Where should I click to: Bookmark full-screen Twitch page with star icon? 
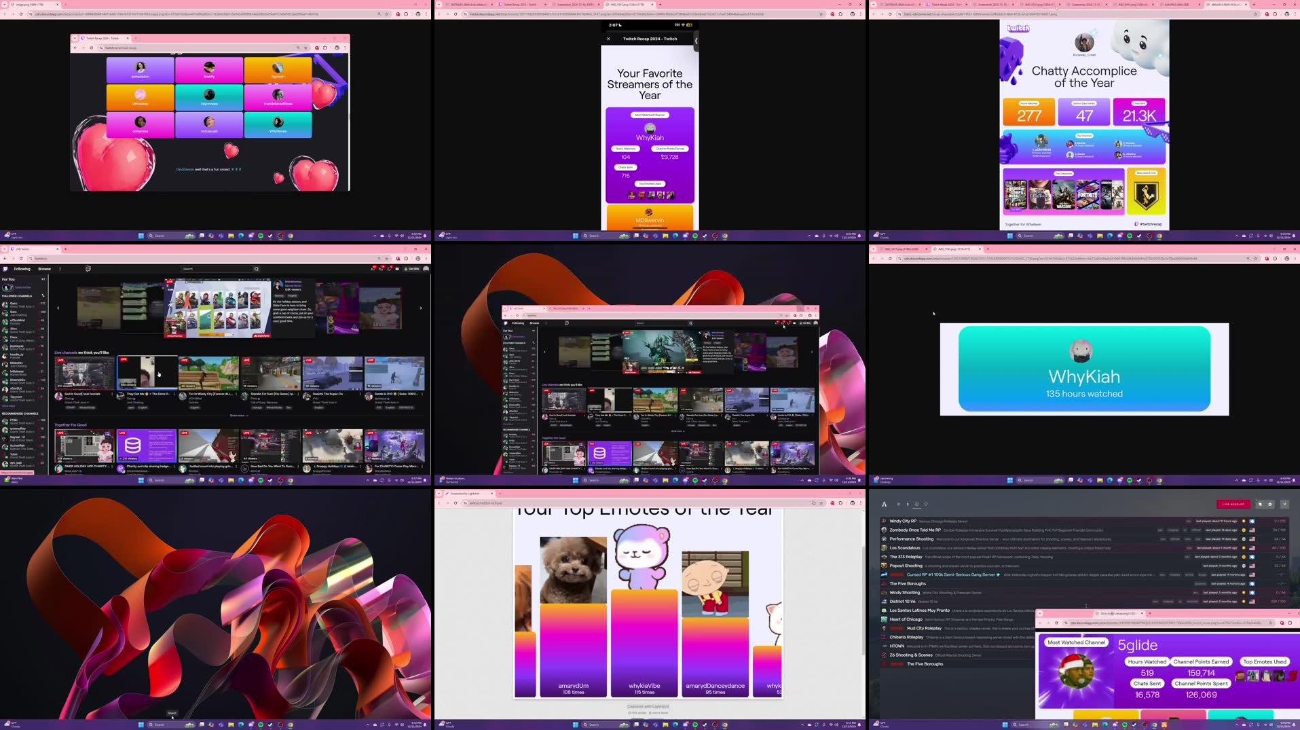[x=386, y=258]
